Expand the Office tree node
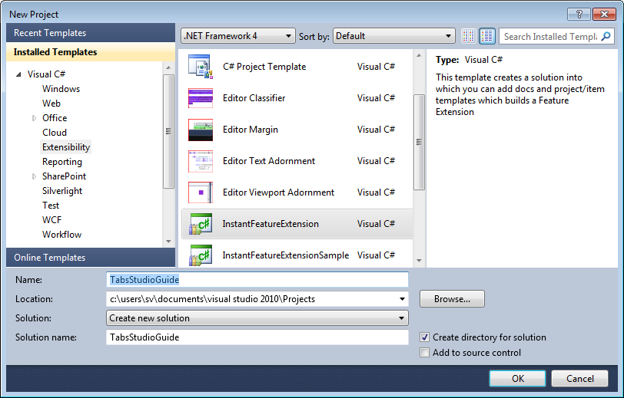624x398 pixels. click(x=34, y=118)
